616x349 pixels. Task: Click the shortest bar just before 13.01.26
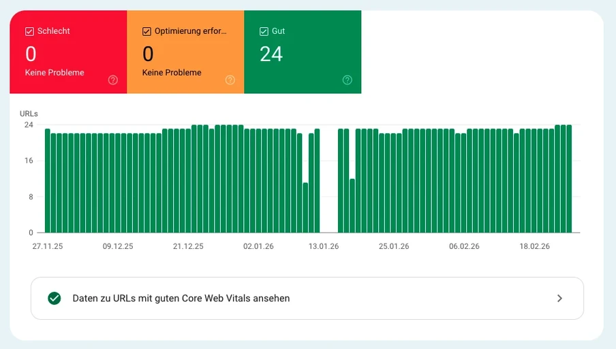pos(306,207)
